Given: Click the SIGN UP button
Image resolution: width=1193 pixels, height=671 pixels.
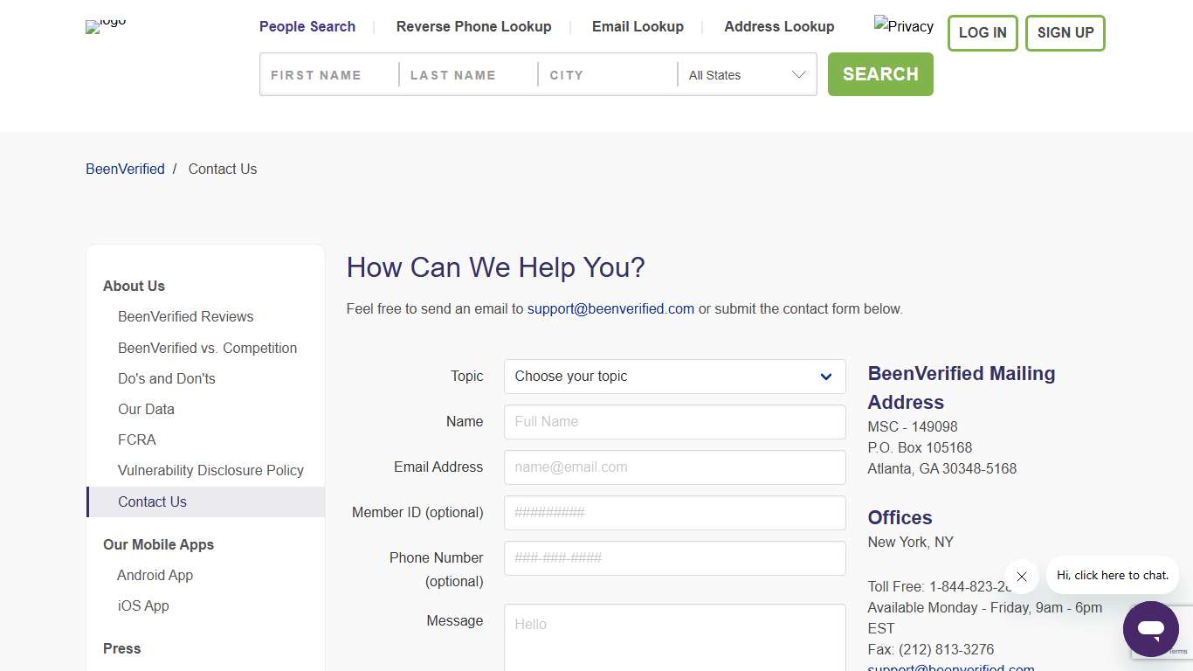Looking at the screenshot, I should coord(1065,32).
